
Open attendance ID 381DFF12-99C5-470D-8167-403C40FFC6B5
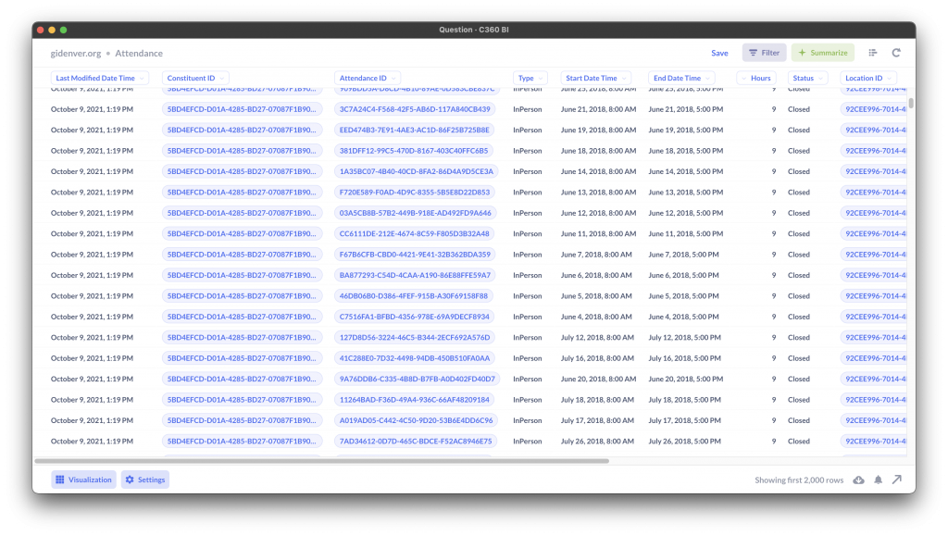pyautogui.click(x=414, y=151)
